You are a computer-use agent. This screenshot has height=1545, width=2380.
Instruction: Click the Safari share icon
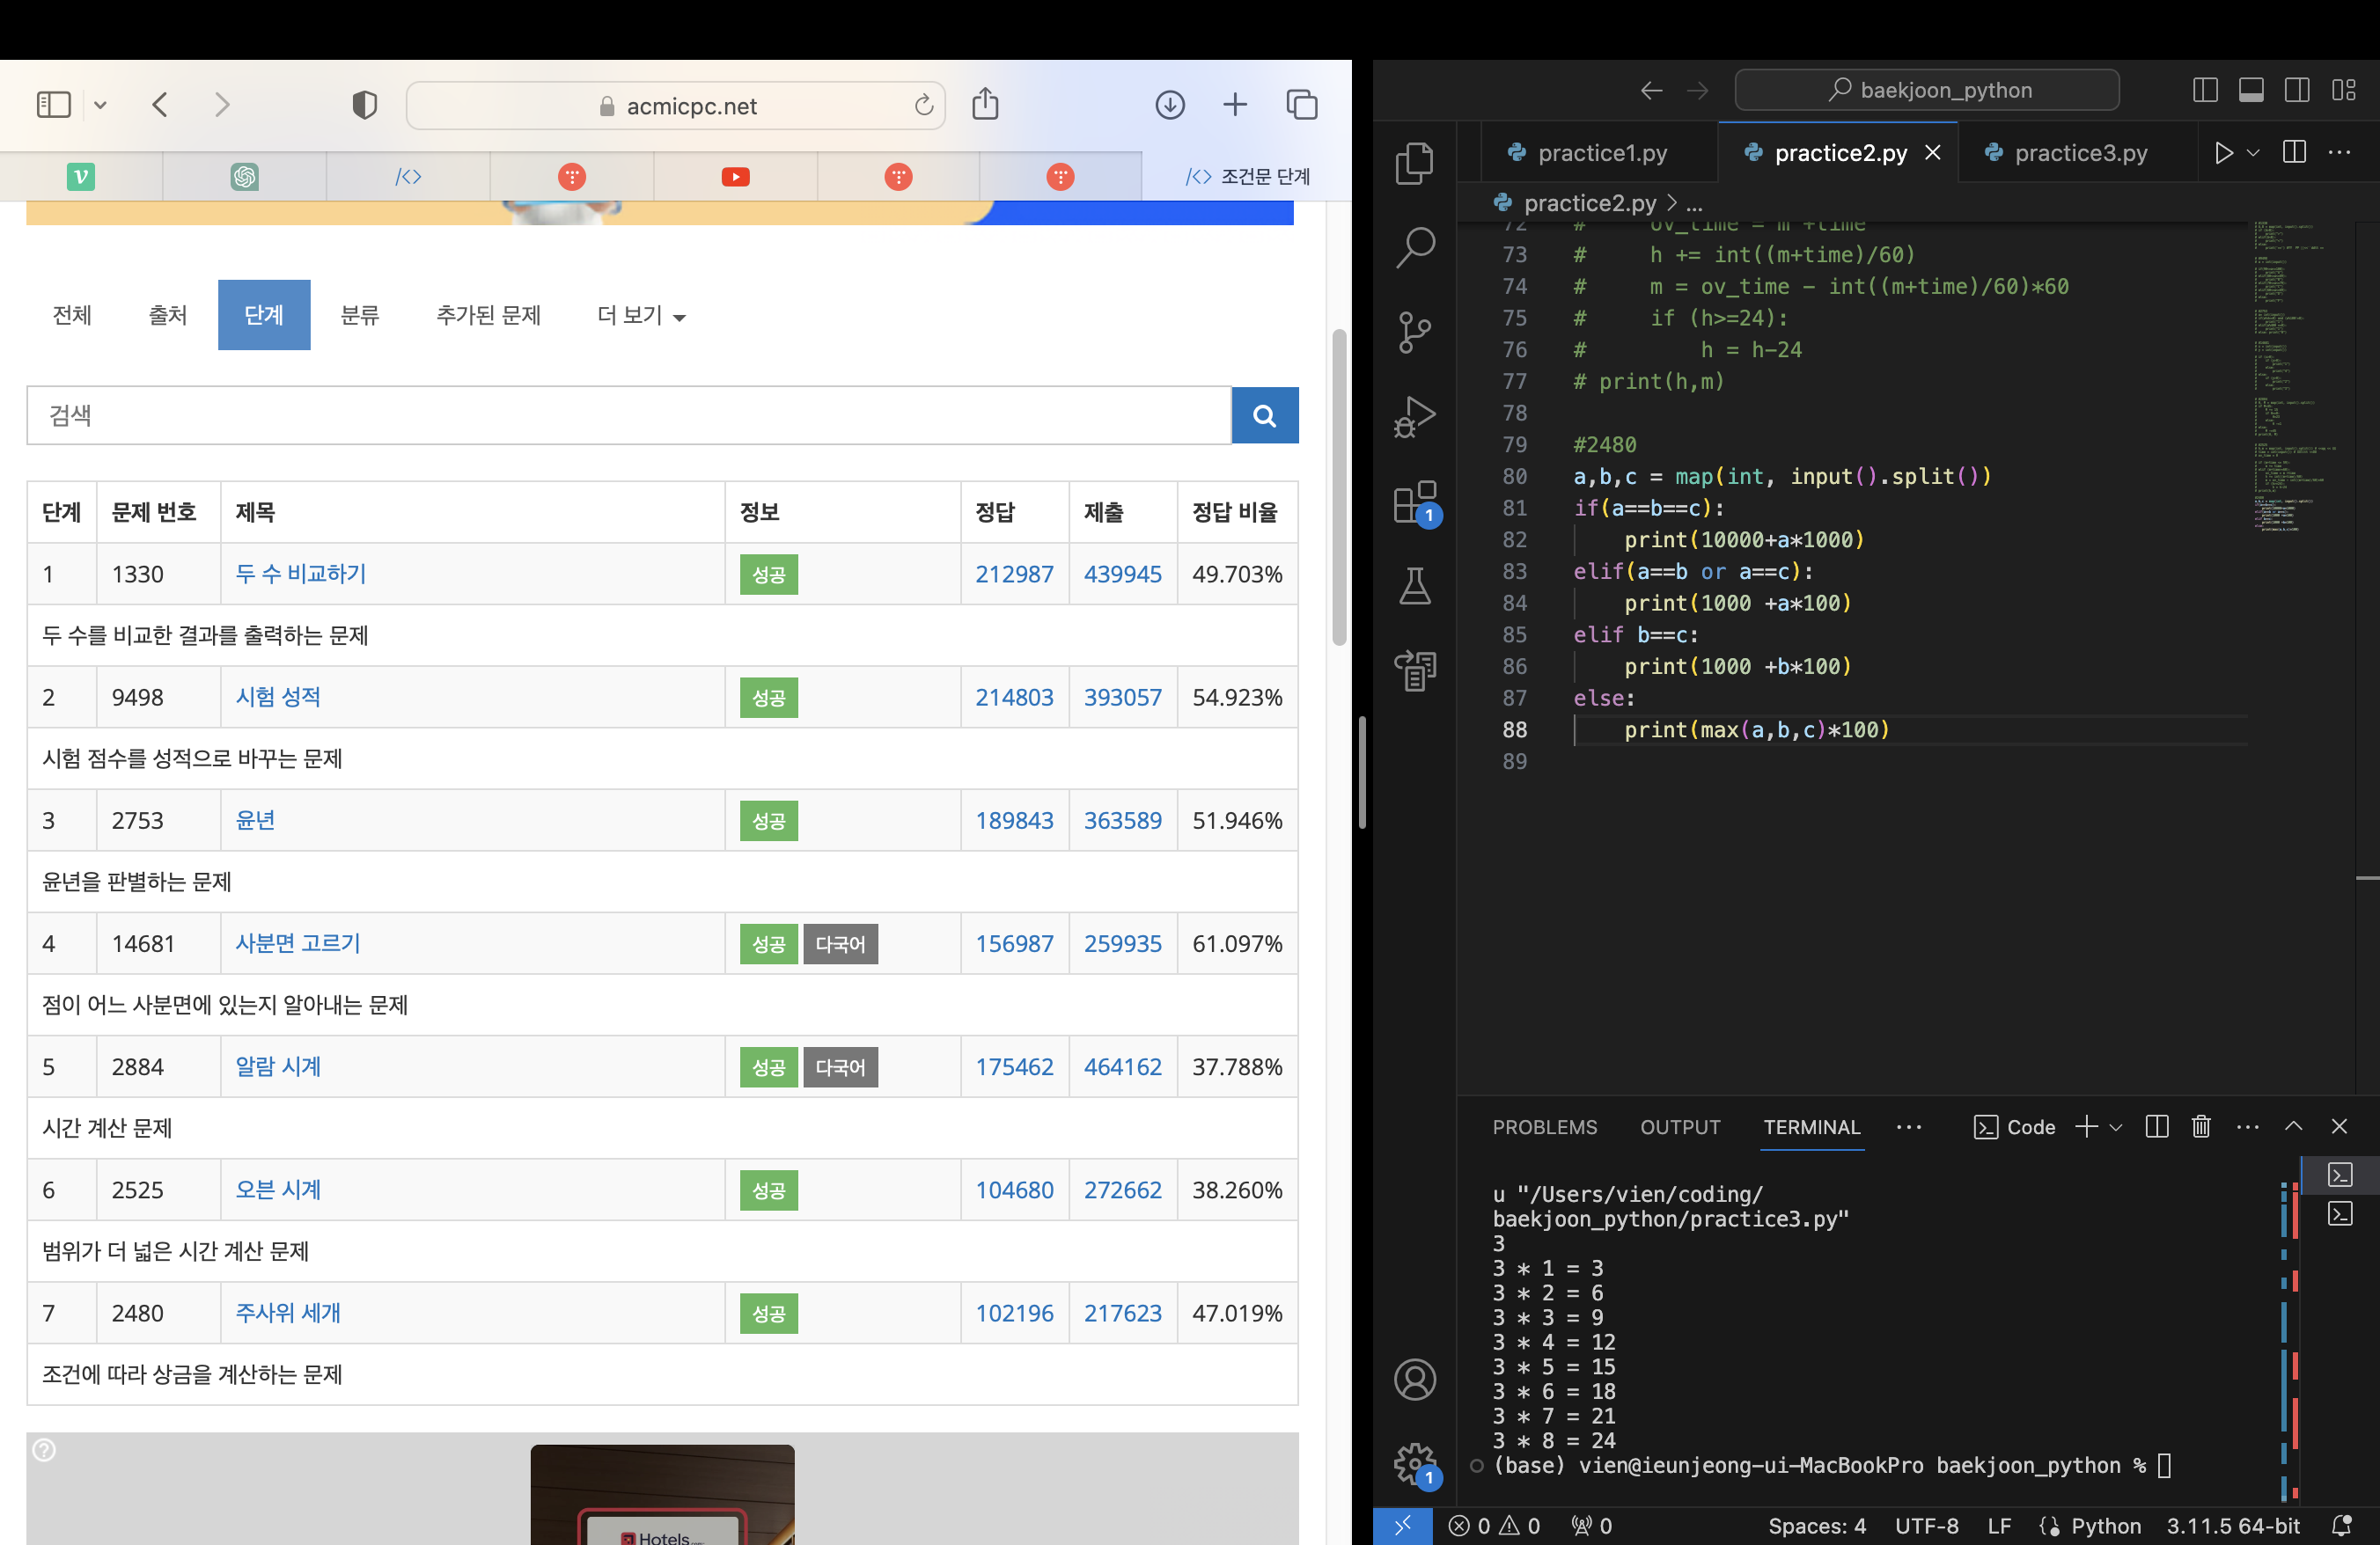click(985, 104)
